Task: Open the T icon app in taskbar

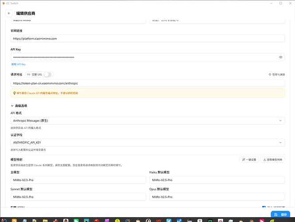Action: coord(200,220)
